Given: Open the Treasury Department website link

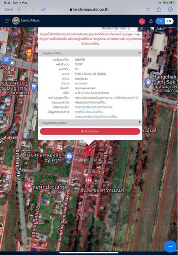Looking at the screenshot, I should [126, 98].
